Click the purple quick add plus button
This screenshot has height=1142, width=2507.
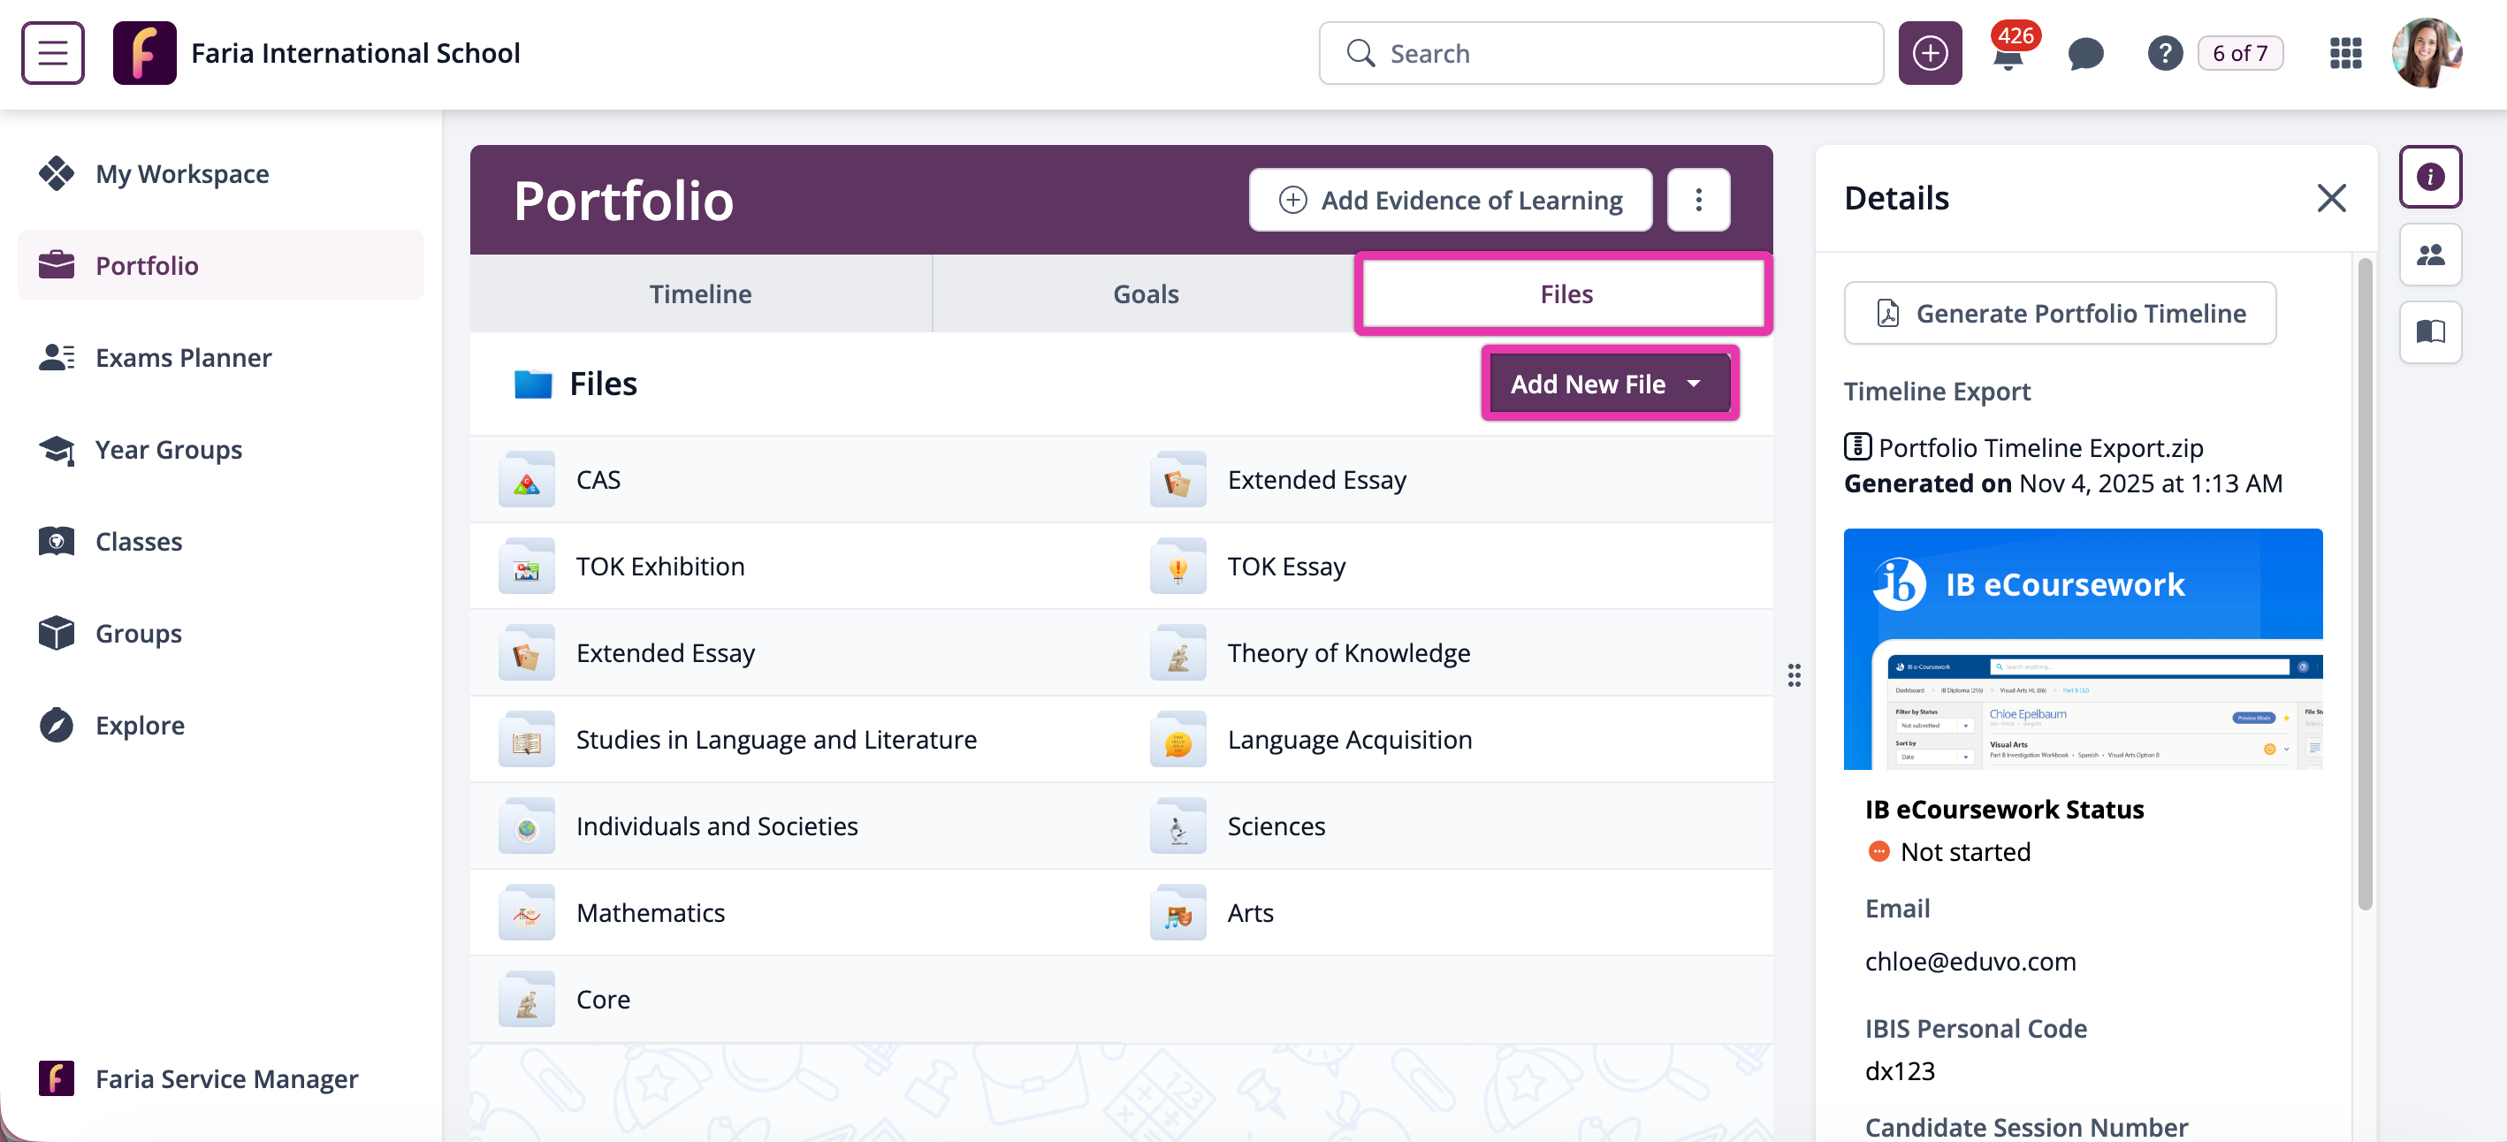pyautogui.click(x=1930, y=54)
